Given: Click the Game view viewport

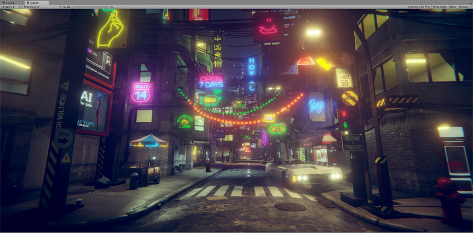Looking at the screenshot, I should tap(236, 121).
